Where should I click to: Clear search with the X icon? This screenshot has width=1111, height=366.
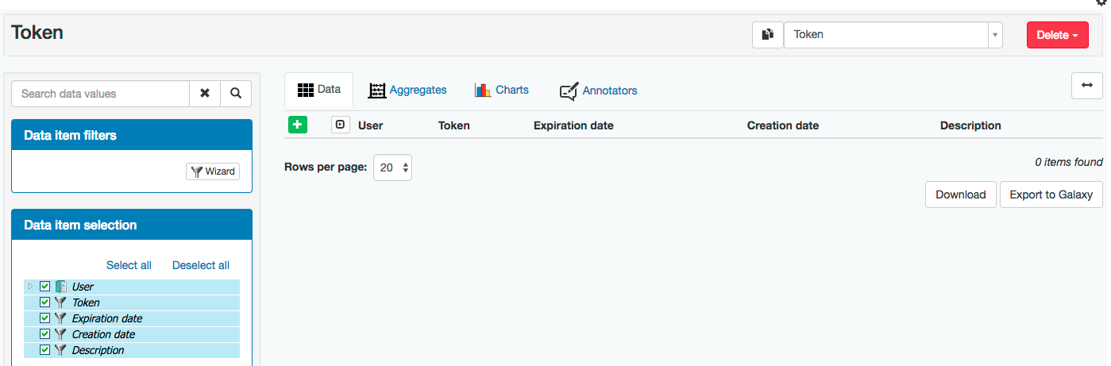[205, 94]
